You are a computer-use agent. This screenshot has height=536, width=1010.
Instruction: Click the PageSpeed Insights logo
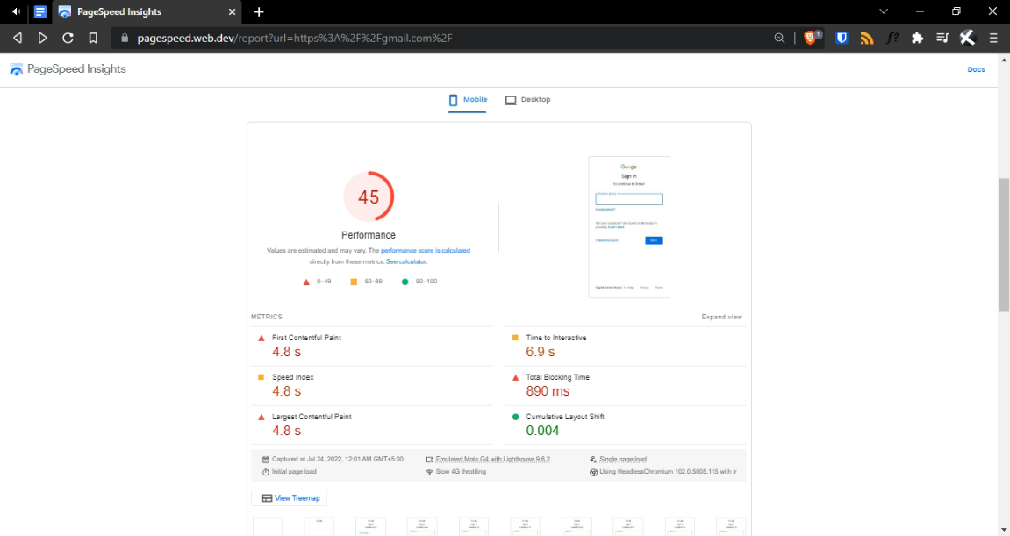(x=68, y=69)
